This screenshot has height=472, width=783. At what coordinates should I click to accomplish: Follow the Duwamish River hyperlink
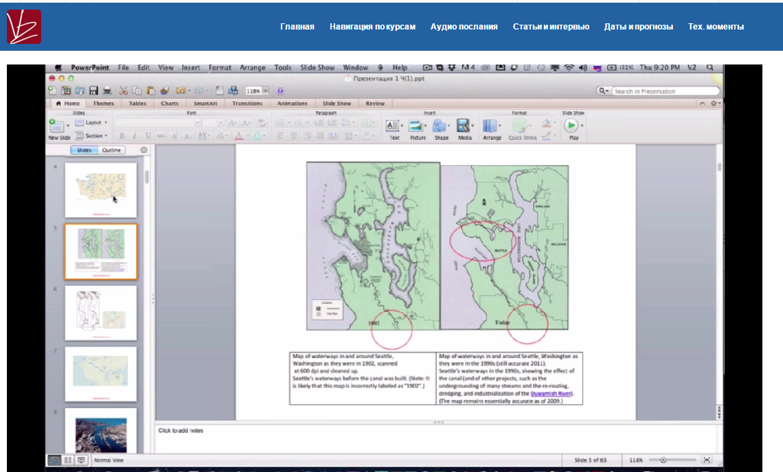click(551, 394)
